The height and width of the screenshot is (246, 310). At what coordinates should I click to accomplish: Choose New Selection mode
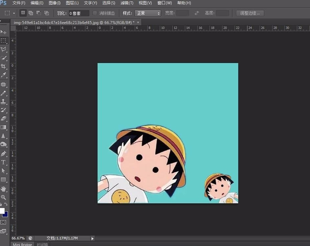(x=23, y=13)
